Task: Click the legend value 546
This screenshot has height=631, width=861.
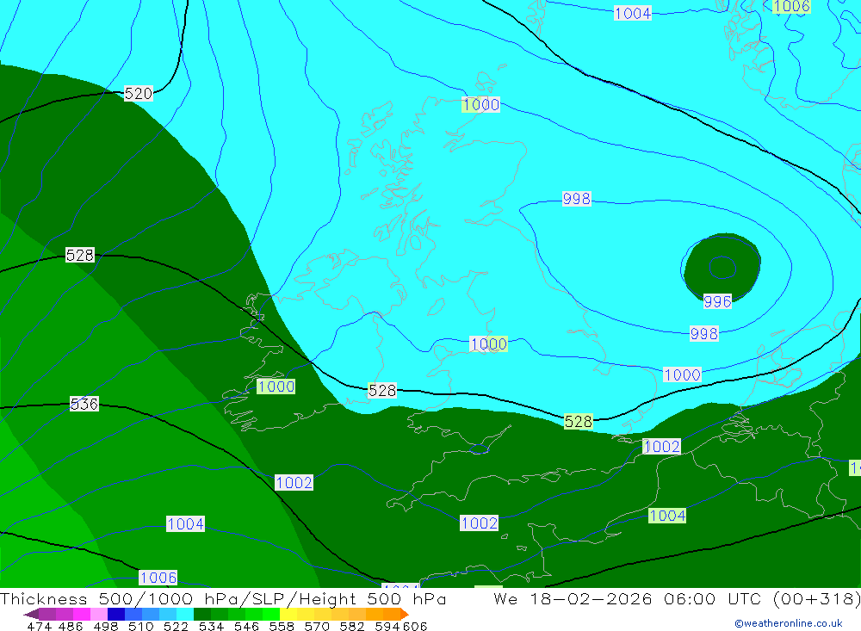Action: point(246,626)
